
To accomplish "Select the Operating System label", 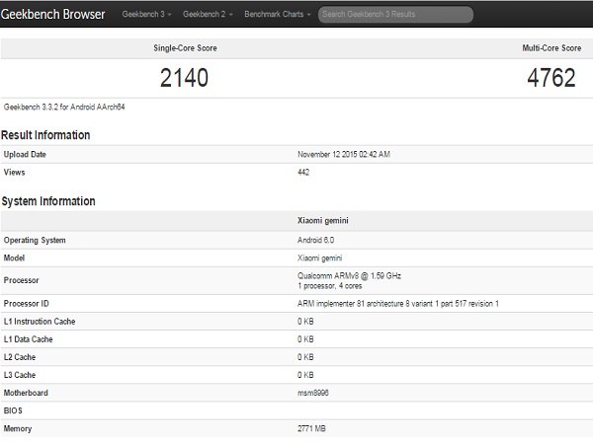I will tap(35, 240).
